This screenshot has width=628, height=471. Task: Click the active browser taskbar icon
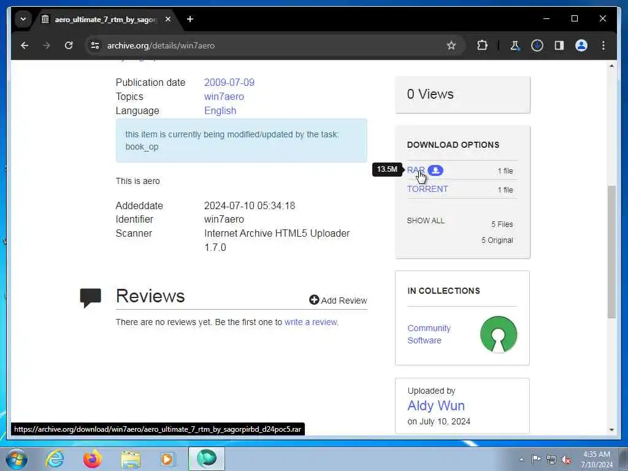(207, 459)
